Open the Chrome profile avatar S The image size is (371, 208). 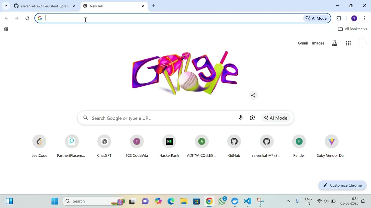354,18
